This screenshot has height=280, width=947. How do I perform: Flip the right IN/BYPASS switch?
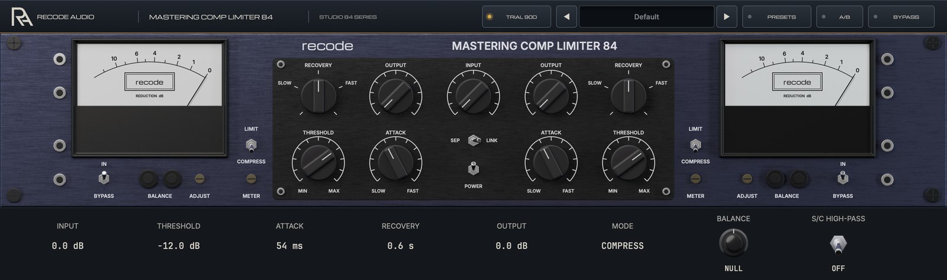click(x=842, y=177)
